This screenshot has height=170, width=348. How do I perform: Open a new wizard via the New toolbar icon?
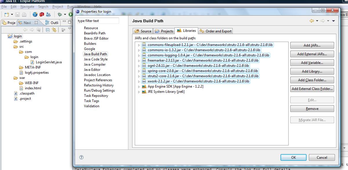tap(6, 14)
